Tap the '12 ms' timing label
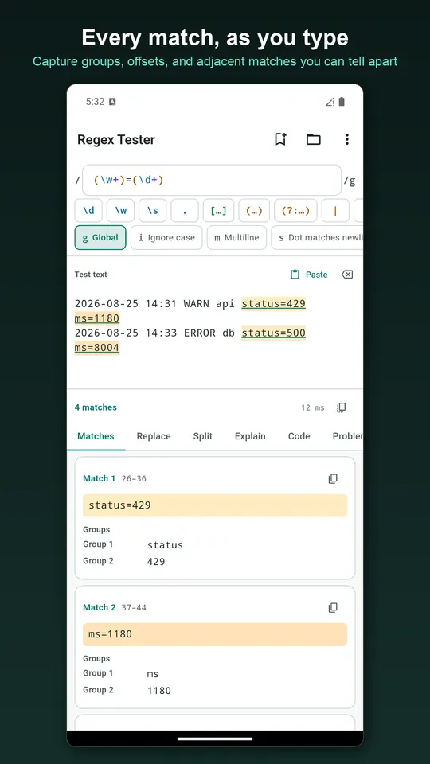Image resolution: width=430 pixels, height=764 pixels. tap(312, 407)
